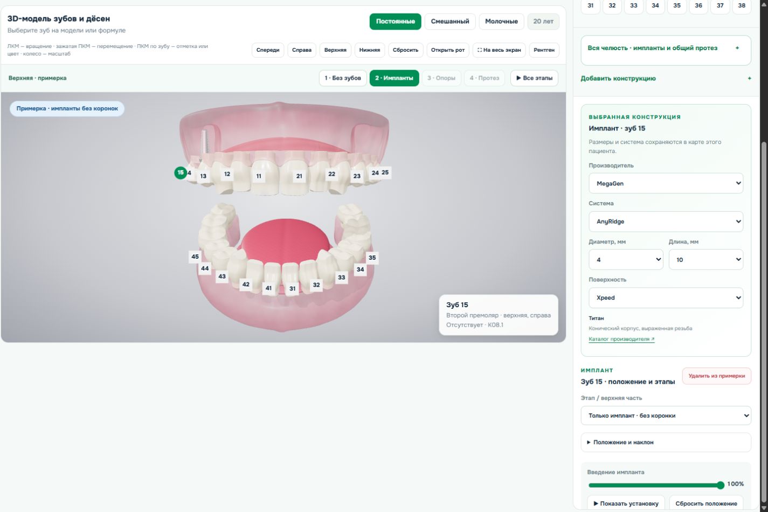The height and width of the screenshot is (512, 768).
Task: Go to step 1 · Без зубов
Action: click(x=343, y=78)
